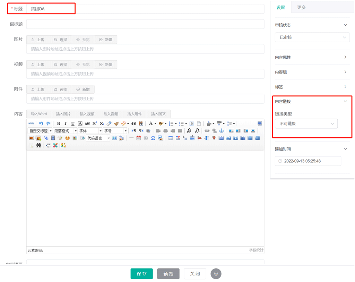Switch to the 更多 tab
Screen dimensions: 355x282
point(301,7)
